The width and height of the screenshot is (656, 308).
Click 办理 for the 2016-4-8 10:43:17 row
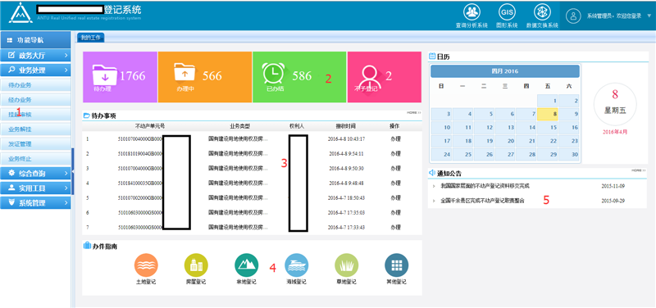[395, 138]
